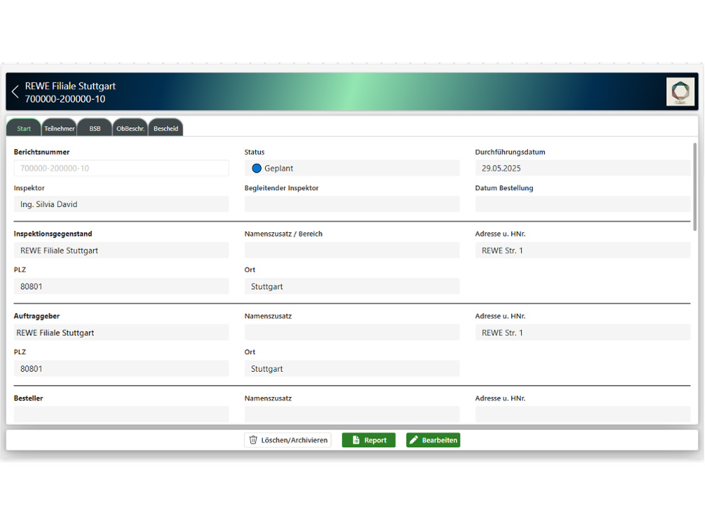The width and height of the screenshot is (705, 528).
Task: Click the Durchführungsdatum label
Action: [510, 152]
